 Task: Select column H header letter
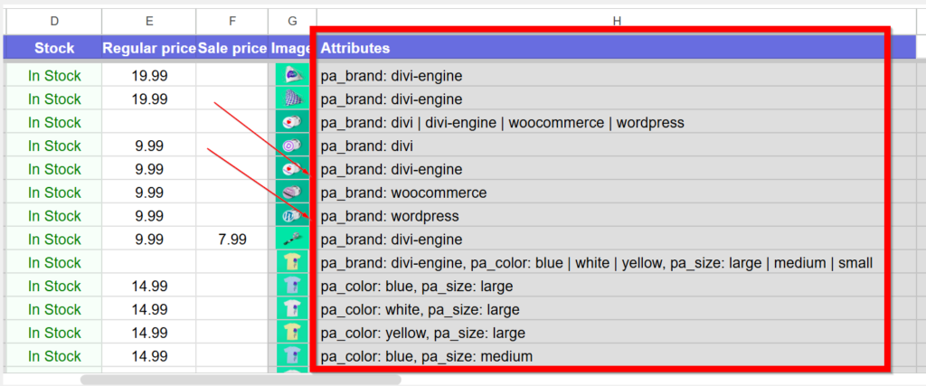pyautogui.click(x=616, y=22)
